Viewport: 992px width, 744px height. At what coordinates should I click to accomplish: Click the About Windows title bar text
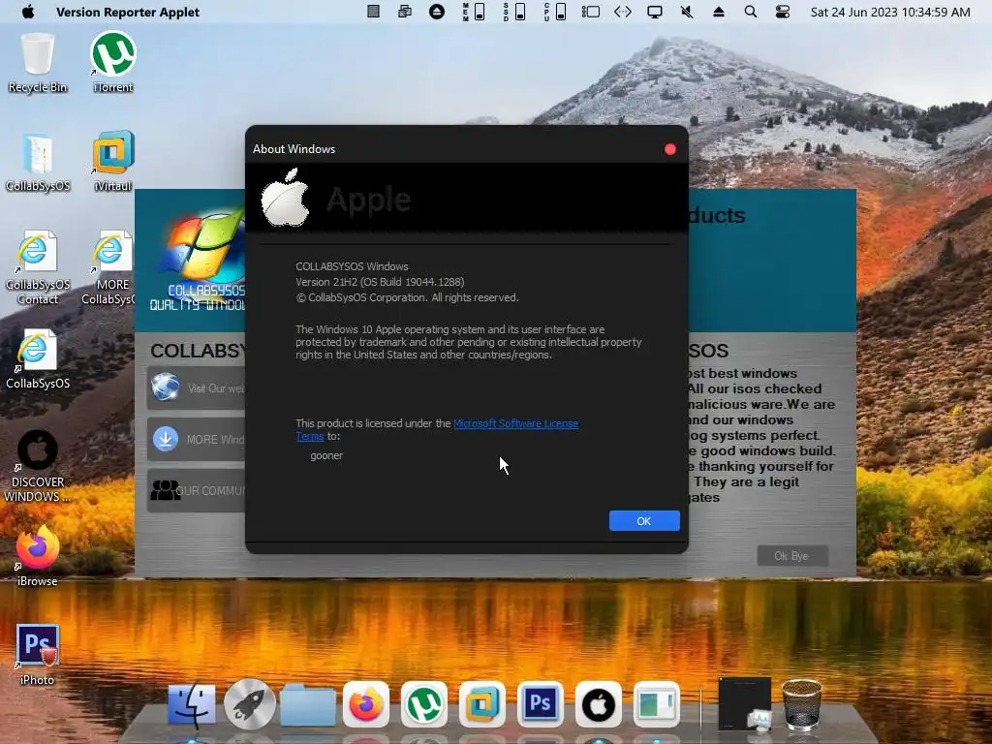click(x=294, y=149)
